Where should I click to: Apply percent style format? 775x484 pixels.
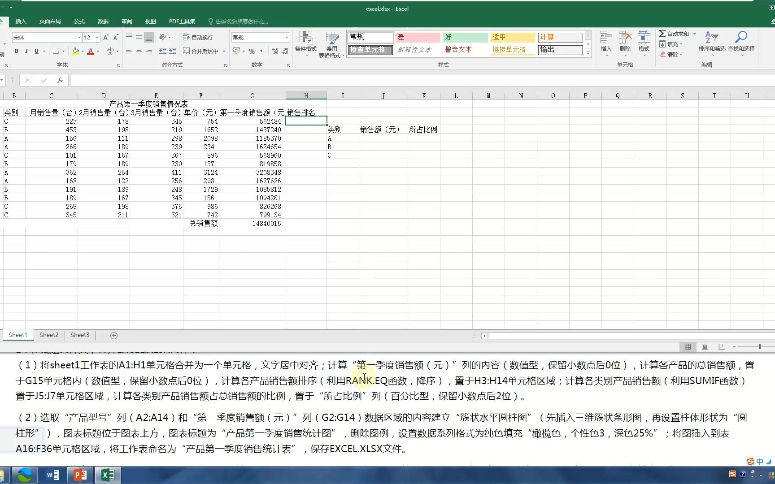click(x=252, y=51)
